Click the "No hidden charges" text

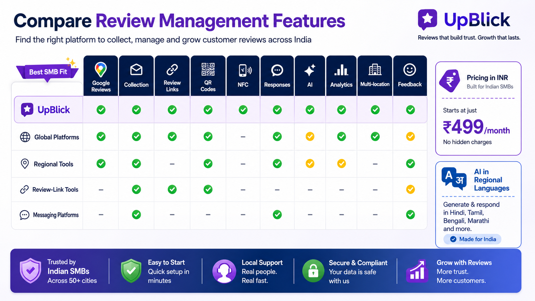[x=467, y=142]
